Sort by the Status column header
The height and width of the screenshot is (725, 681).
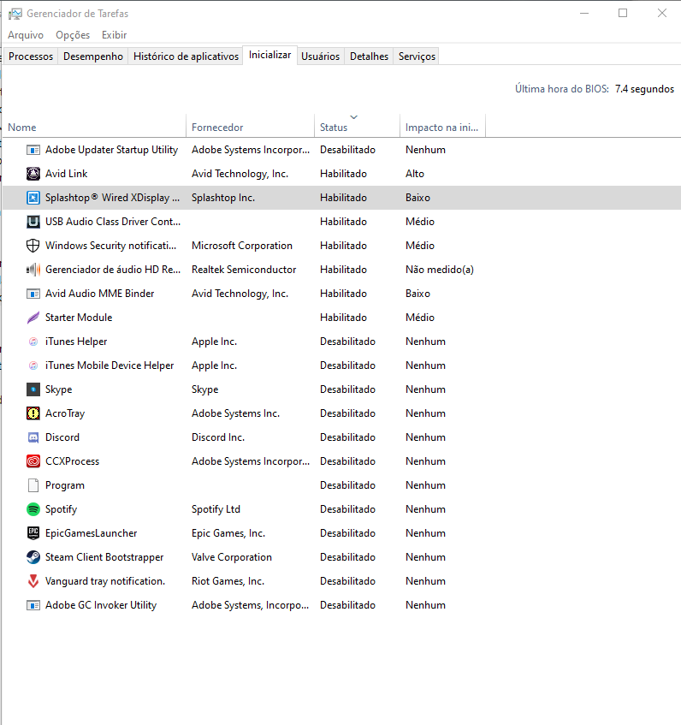pyautogui.click(x=357, y=128)
